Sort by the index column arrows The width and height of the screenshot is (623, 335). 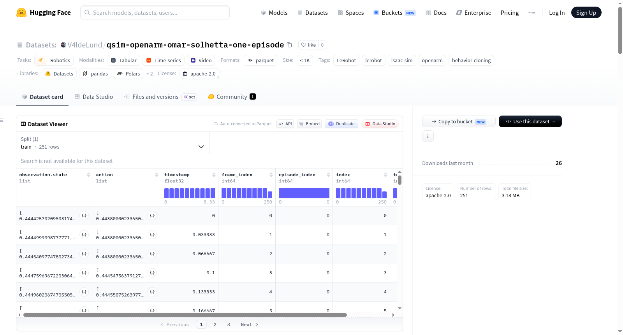pos(385,175)
